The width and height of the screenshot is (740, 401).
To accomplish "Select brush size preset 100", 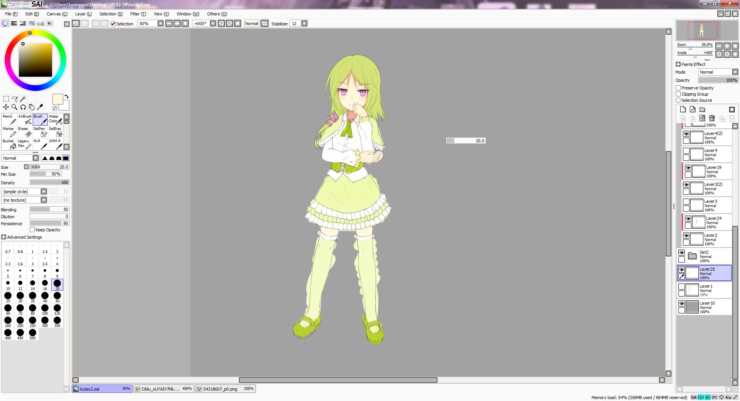I will tap(45, 310).
